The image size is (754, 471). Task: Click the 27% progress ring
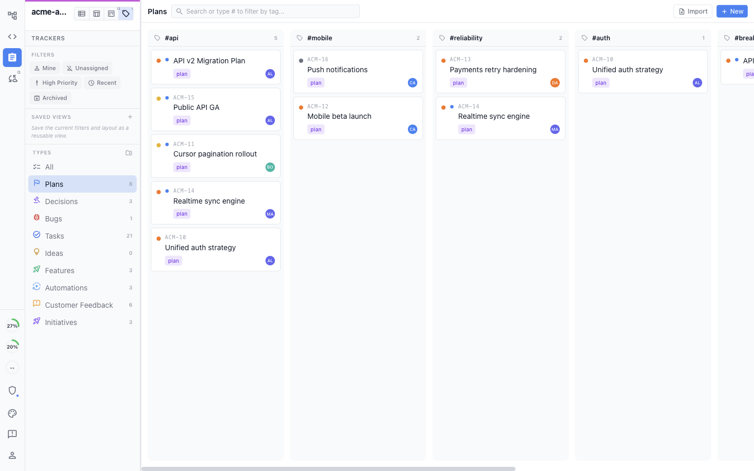(12, 326)
